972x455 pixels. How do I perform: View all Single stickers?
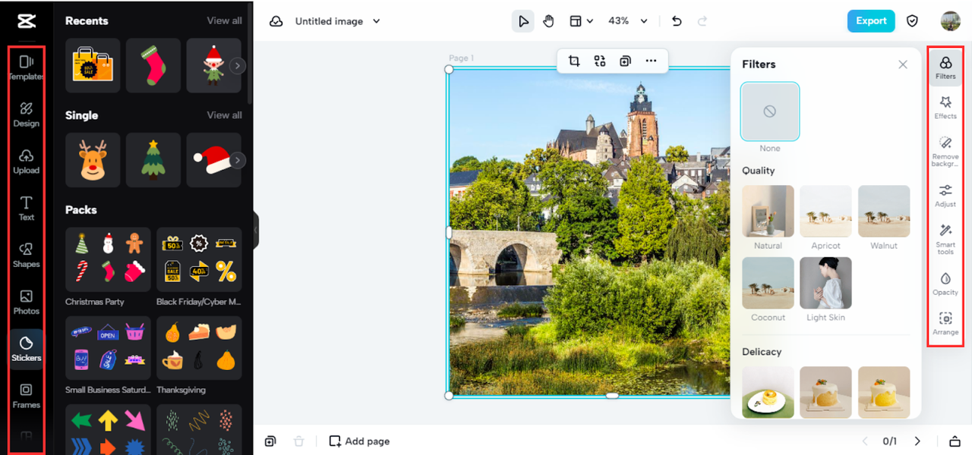coord(225,115)
